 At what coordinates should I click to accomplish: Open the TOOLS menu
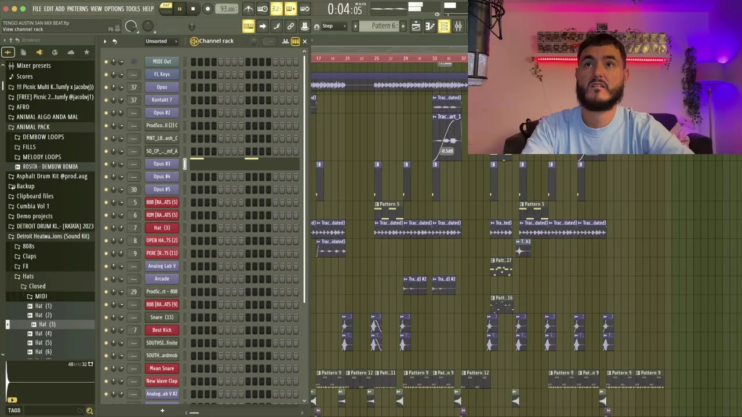pos(133,9)
